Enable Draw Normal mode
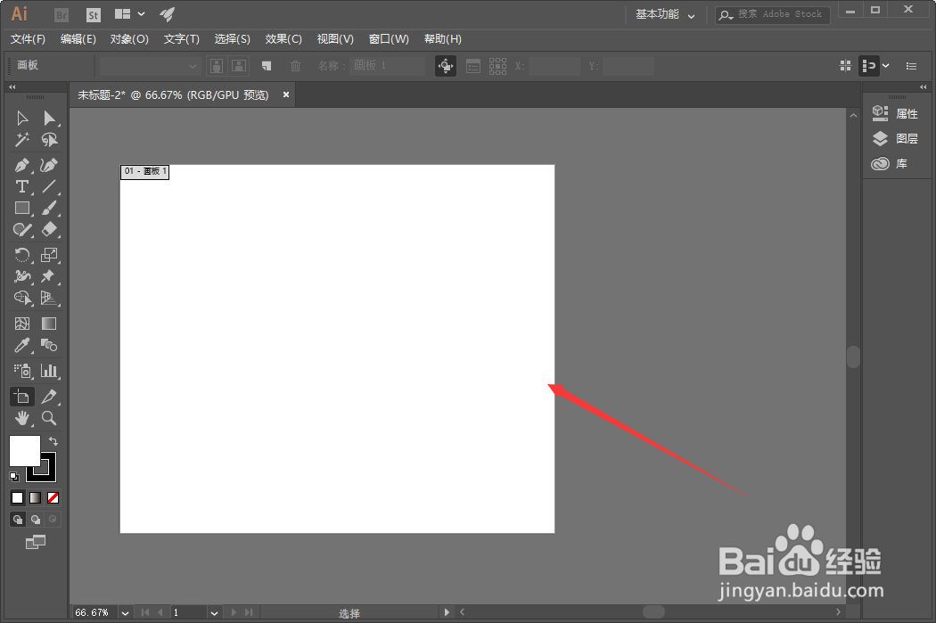 click(18, 519)
